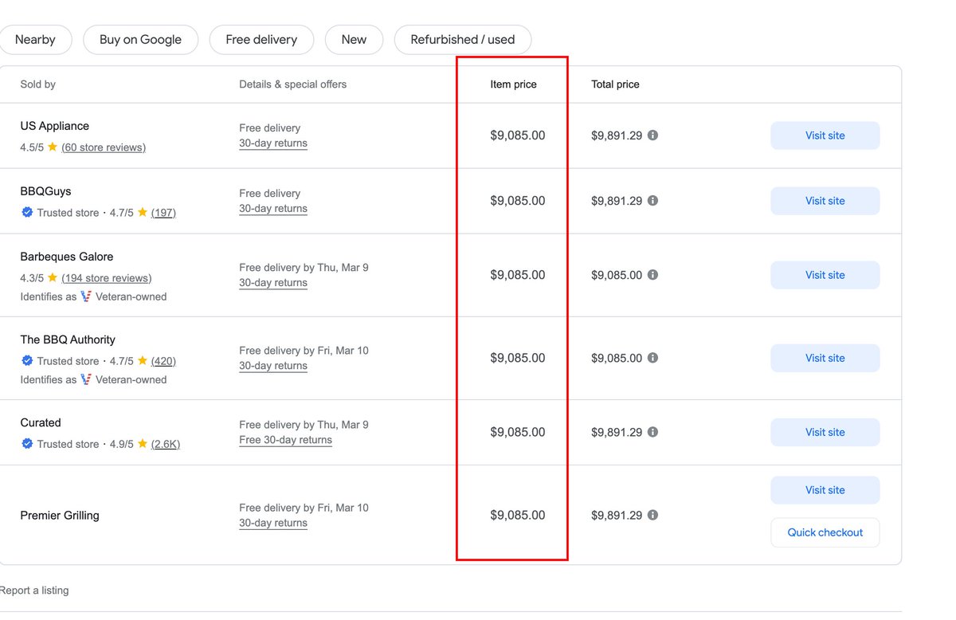Screen dimensions: 956x620
Task: Click the Sold by column header
Action: tap(38, 84)
